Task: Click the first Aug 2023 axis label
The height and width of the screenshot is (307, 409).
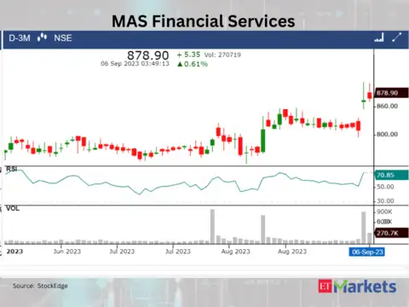Action: click(235, 252)
